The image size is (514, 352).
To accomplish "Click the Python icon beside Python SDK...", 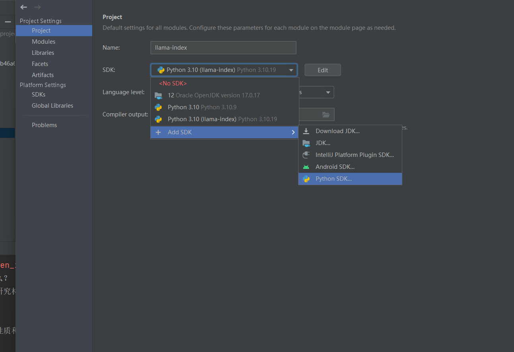I will [x=306, y=179].
